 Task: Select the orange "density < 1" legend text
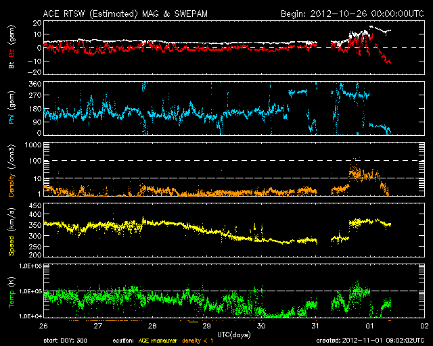198,341
